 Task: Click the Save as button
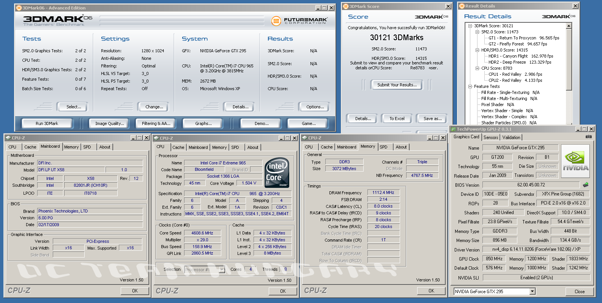[432, 119]
